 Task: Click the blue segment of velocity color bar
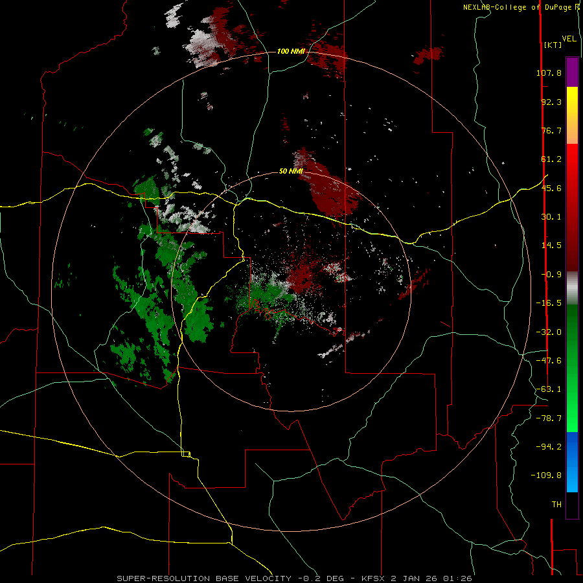pos(572,462)
